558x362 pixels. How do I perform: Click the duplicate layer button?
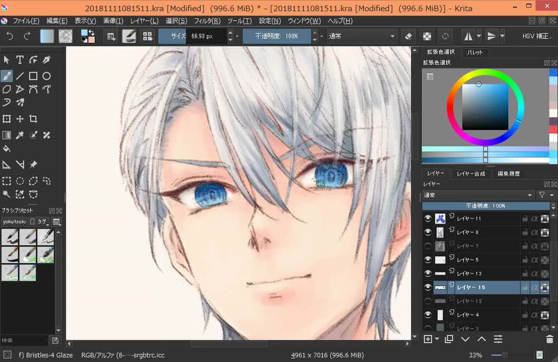pos(449,339)
